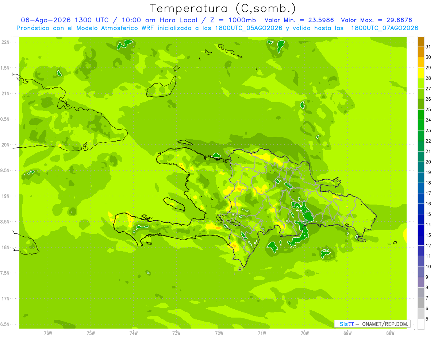The width and height of the screenshot is (438, 338).
Task: Pick the yellow-orange swatch between 29 and 30
Action: (421, 63)
